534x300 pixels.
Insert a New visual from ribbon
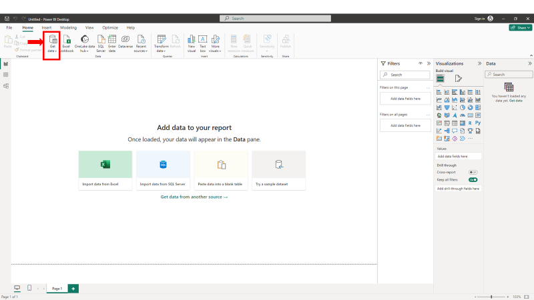click(x=192, y=43)
